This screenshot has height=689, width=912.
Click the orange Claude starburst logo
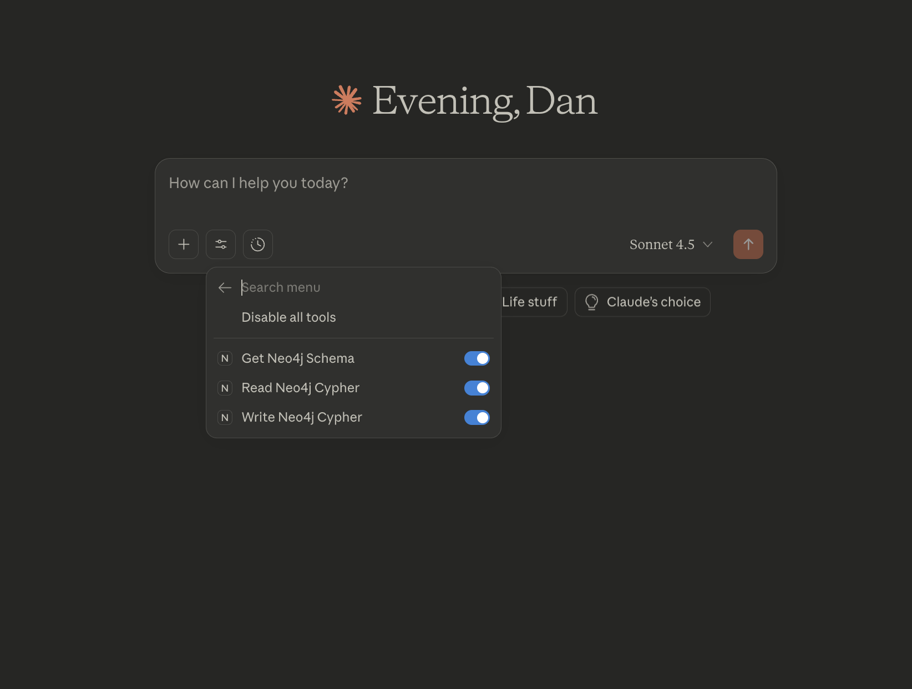point(347,100)
